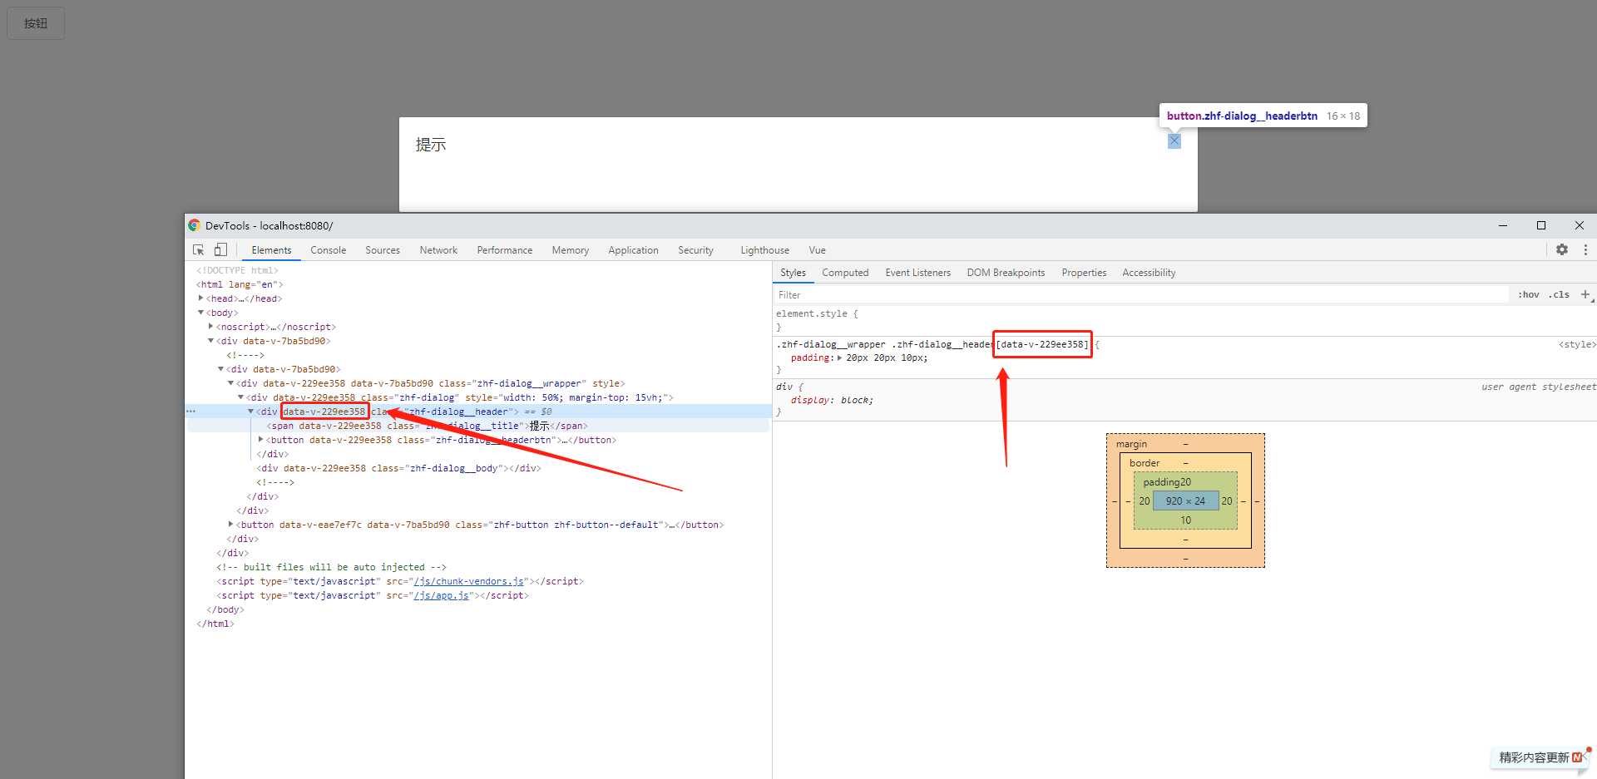Open the Accessibility pane

click(x=1149, y=273)
